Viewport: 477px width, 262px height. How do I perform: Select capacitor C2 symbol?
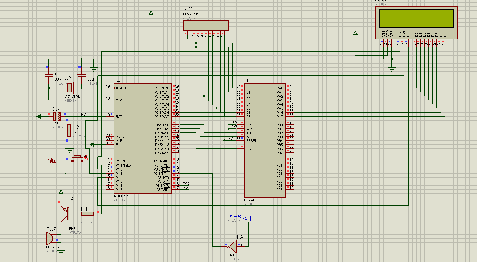pyautogui.click(x=49, y=76)
